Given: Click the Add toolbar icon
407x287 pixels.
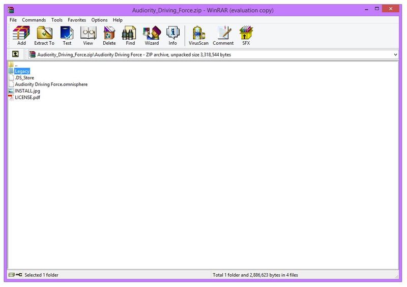Looking at the screenshot, I should 21,35.
